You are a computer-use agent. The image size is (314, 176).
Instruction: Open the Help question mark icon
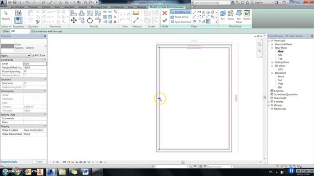pyautogui.click(x=284, y=2)
